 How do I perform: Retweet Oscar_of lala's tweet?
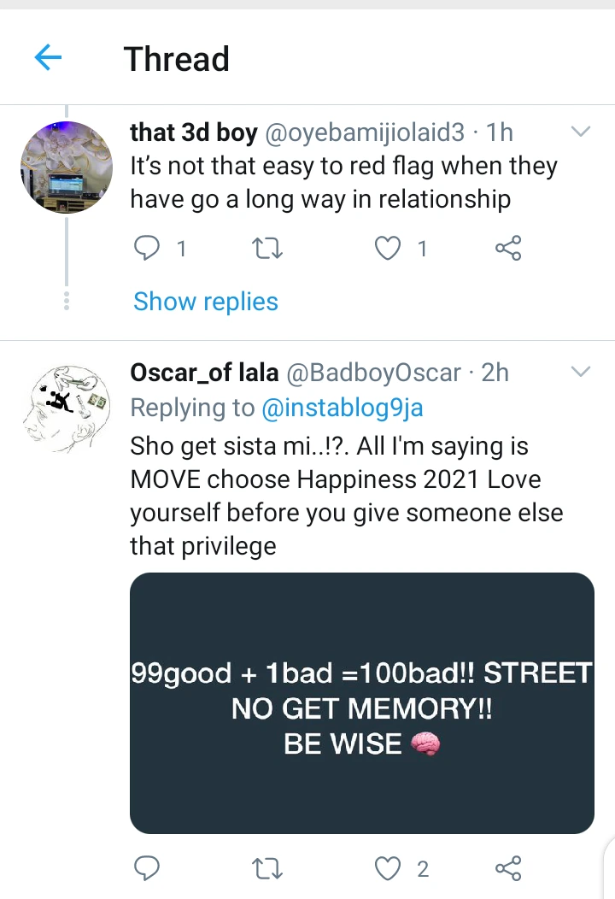pyautogui.click(x=268, y=869)
